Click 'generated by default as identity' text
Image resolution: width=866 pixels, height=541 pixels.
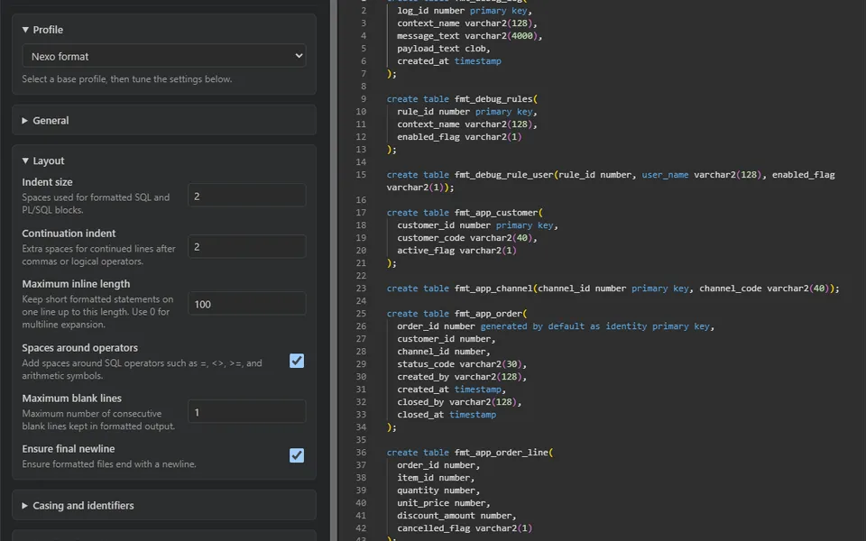(563, 326)
